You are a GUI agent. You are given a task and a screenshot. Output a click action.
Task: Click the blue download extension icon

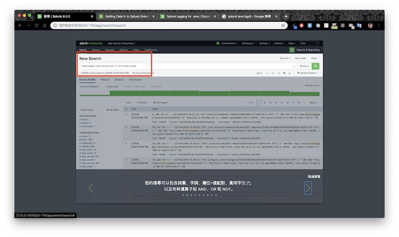tap(310, 25)
